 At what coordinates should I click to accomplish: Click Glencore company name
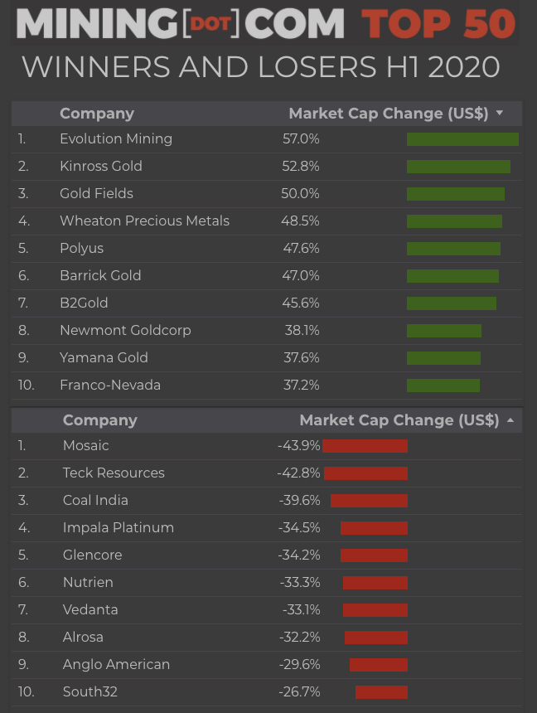pyautogui.click(x=92, y=555)
